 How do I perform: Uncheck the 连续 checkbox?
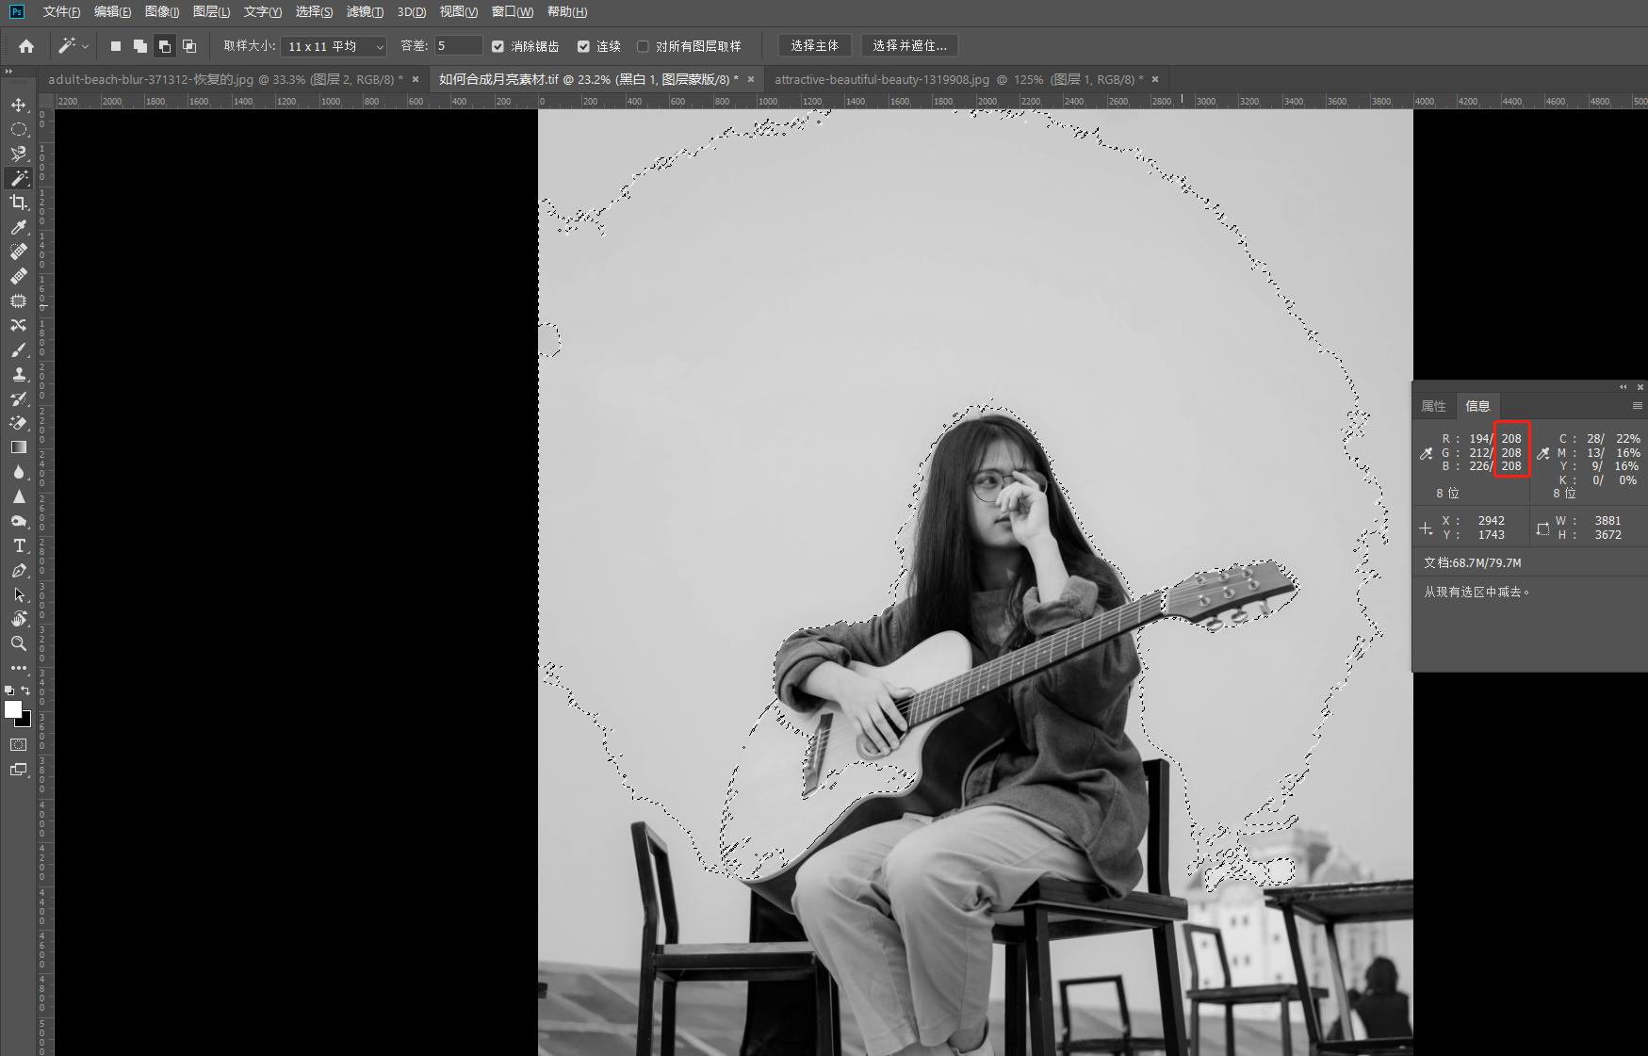point(583,46)
